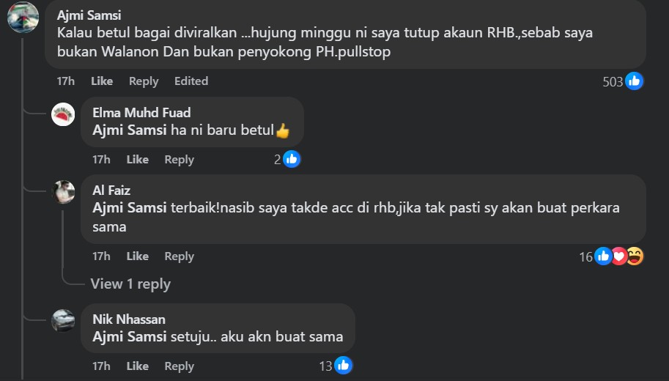
Task: Click the like reaction icon on Elma Muhd Fuad's reply
Action: (x=292, y=159)
